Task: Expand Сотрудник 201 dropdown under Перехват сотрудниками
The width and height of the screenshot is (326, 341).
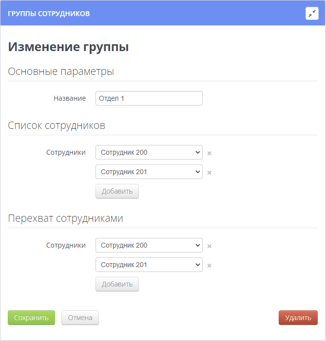Action: (149, 265)
